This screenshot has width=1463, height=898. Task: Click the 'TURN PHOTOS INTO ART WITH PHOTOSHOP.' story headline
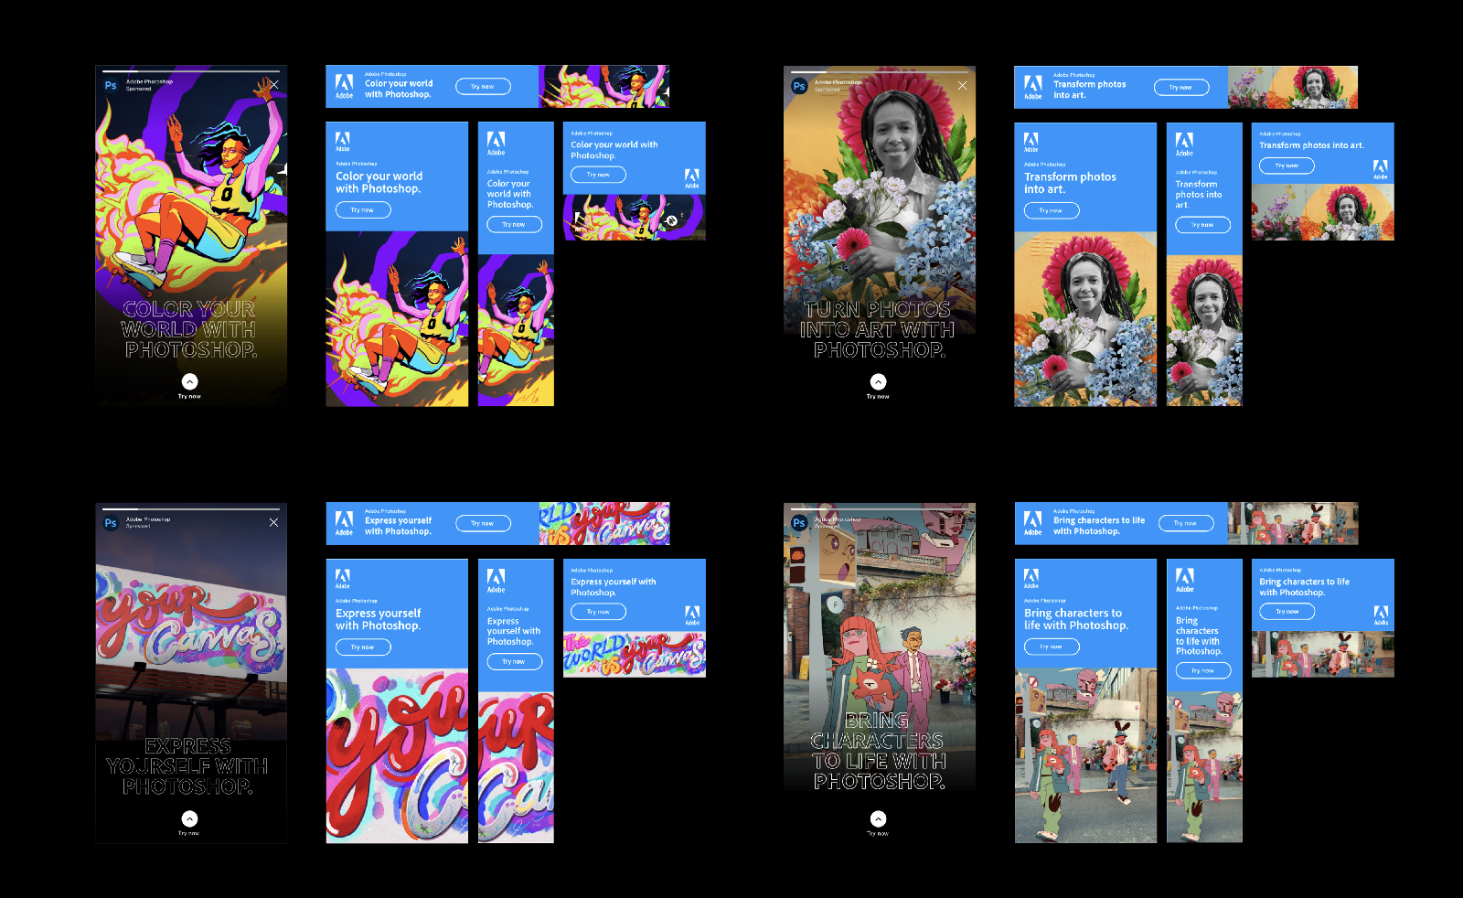(878, 329)
